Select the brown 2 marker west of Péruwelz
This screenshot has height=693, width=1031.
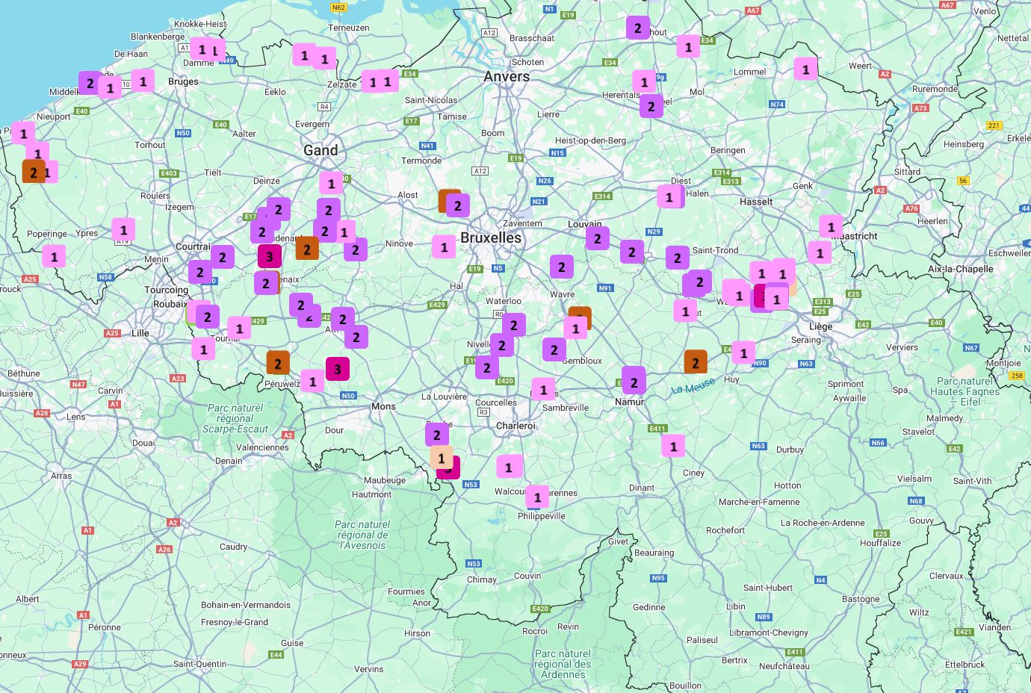point(278,363)
